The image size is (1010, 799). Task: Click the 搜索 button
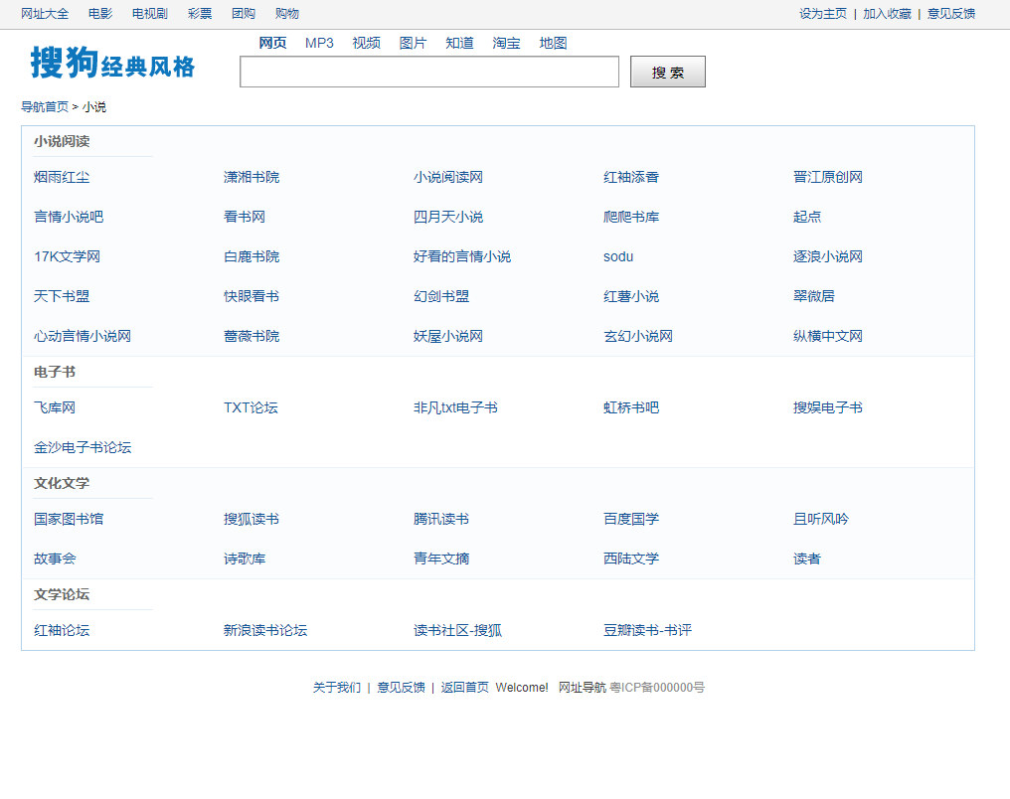(667, 72)
